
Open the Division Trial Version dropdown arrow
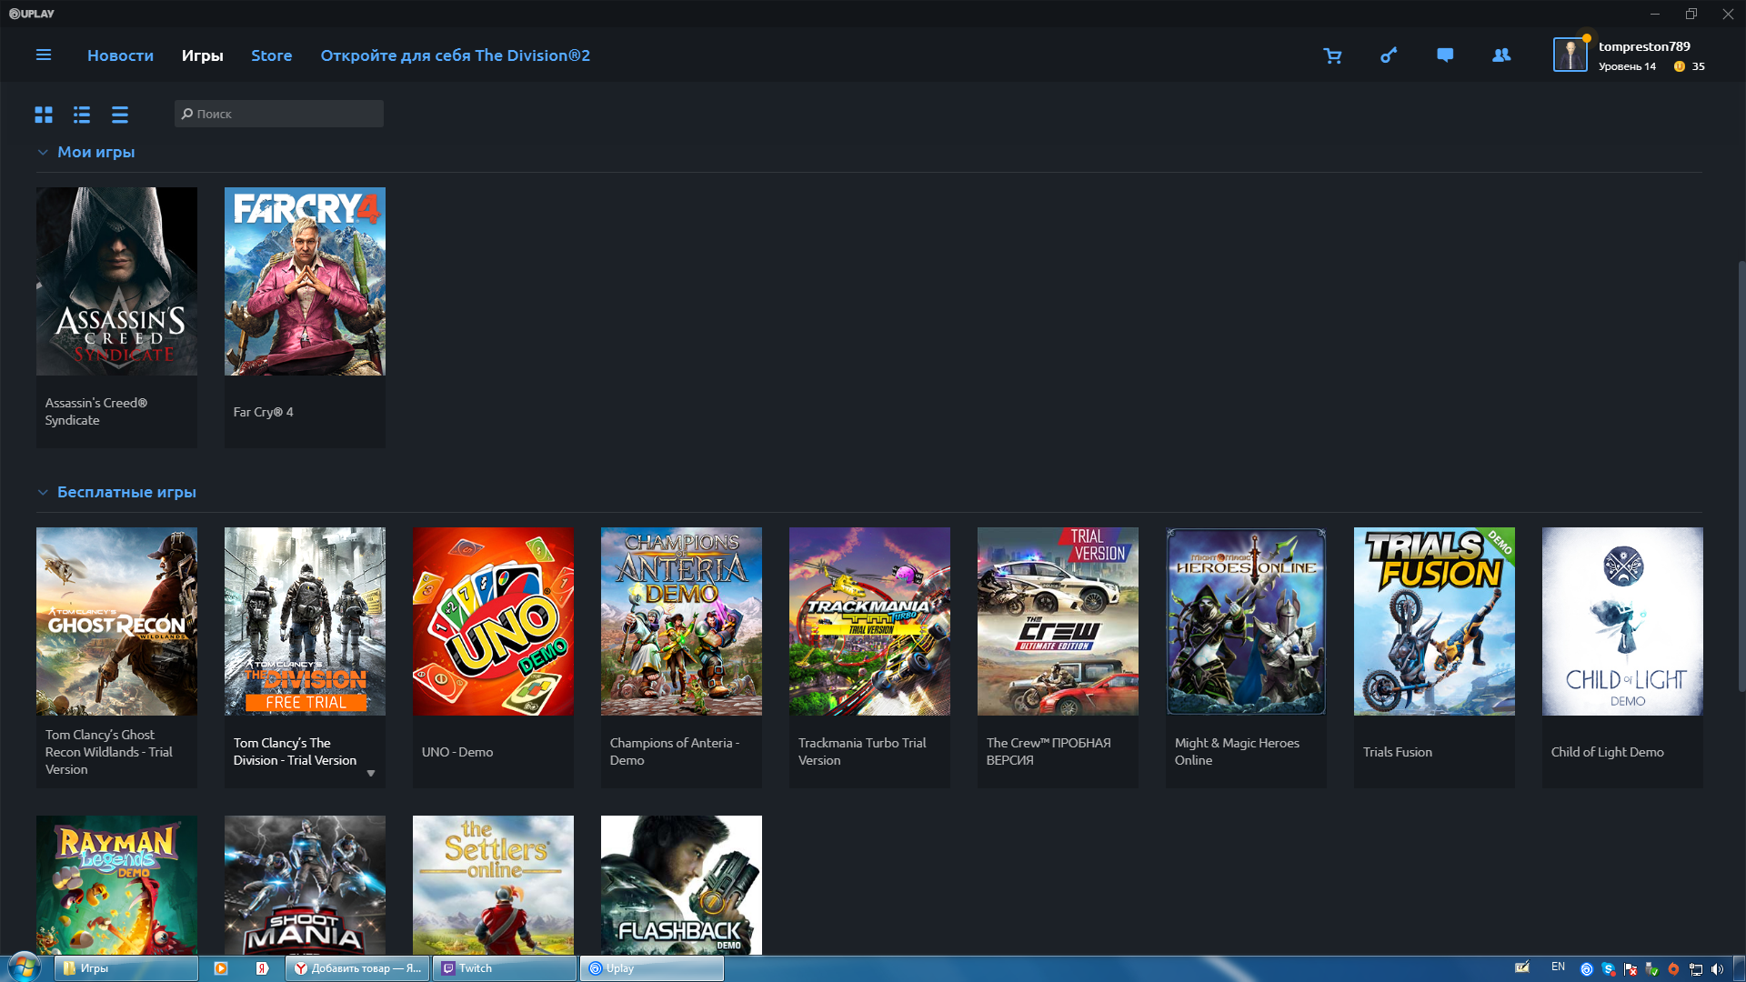click(x=371, y=774)
